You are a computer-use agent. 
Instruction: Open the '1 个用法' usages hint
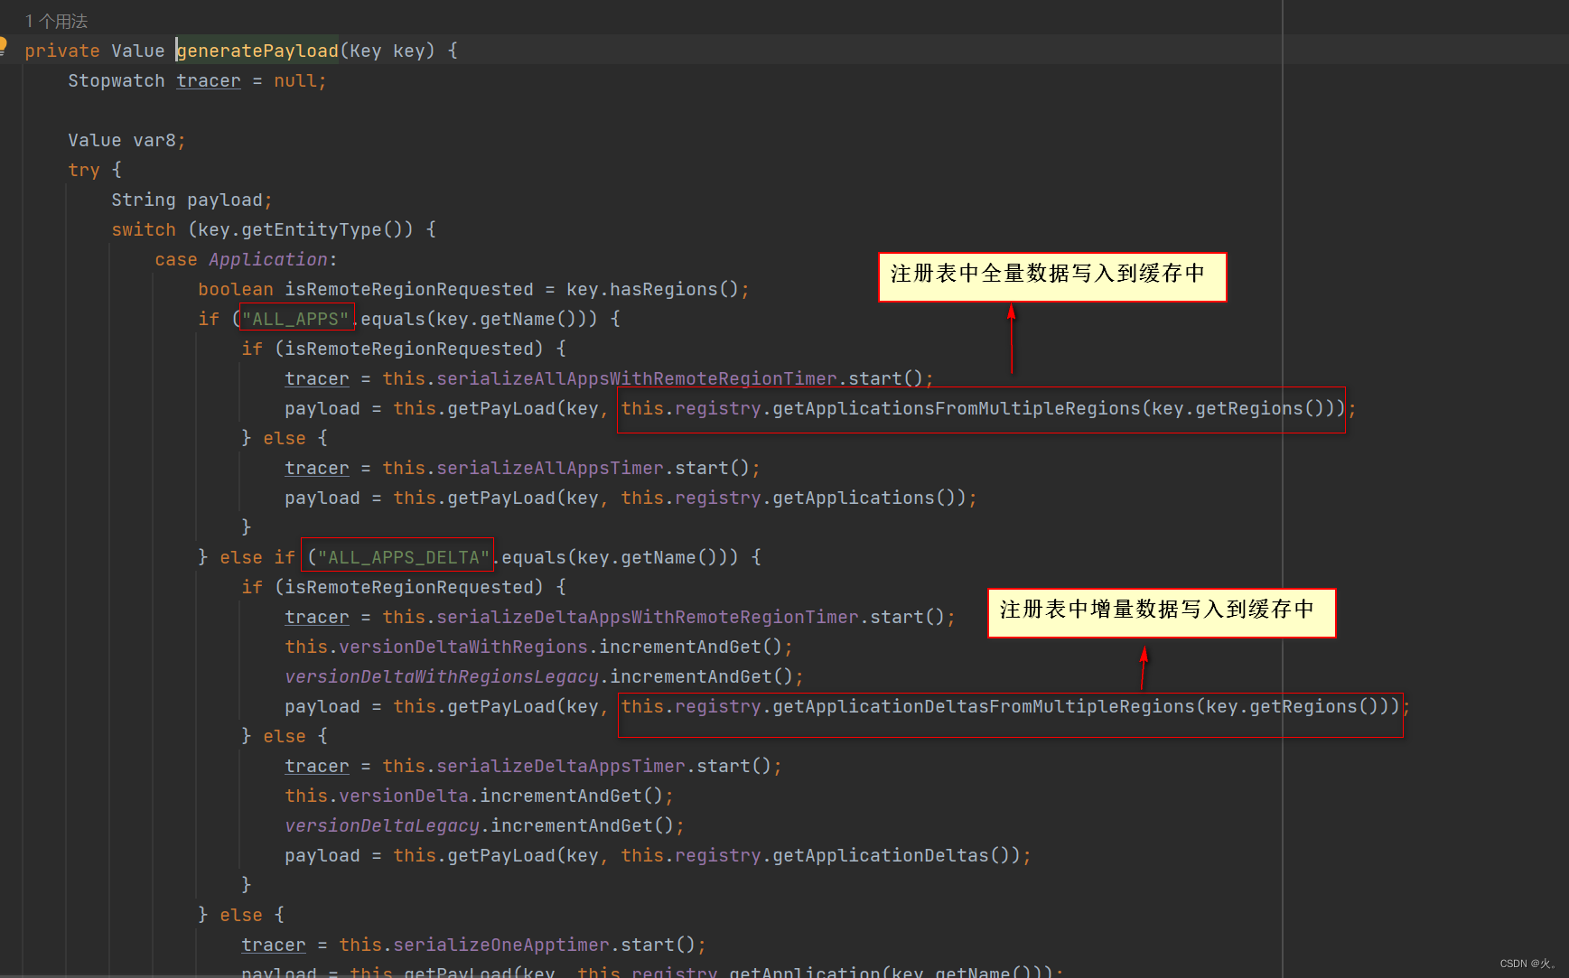coord(56,21)
